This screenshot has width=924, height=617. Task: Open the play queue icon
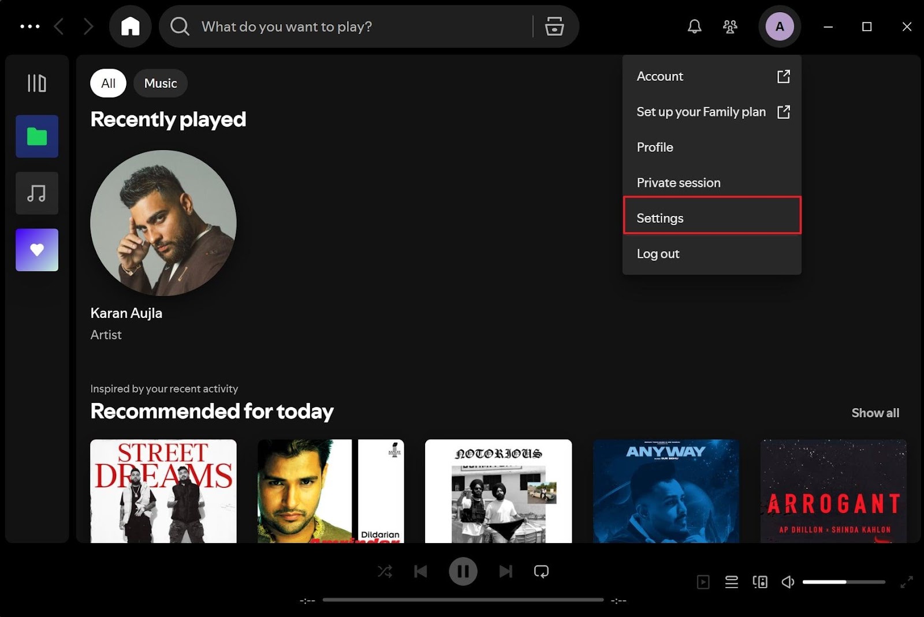click(x=732, y=582)
